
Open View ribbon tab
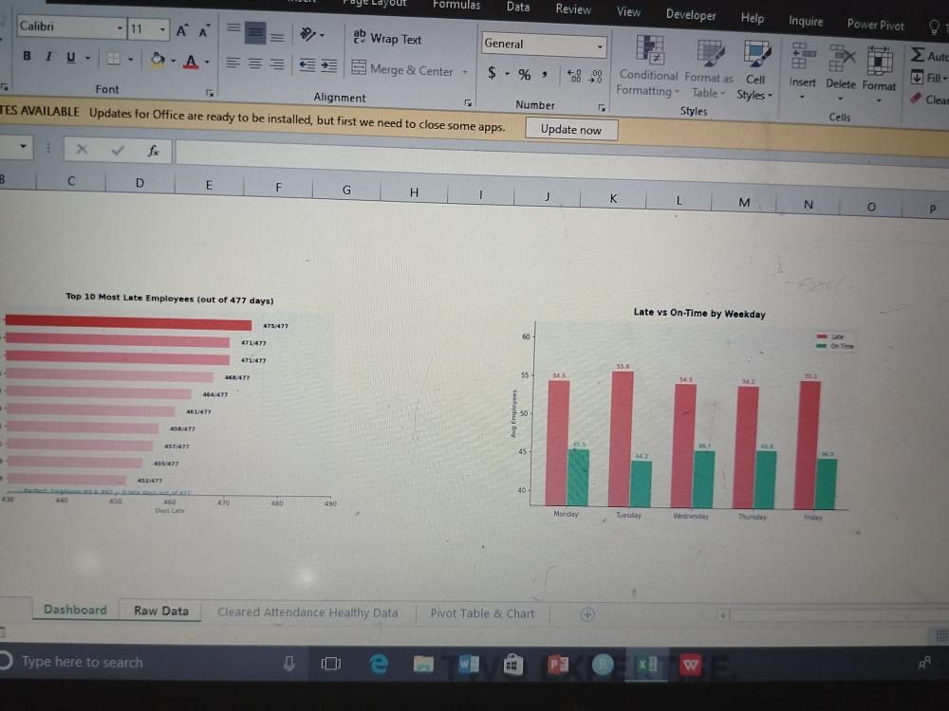pyautogui.click(x=628, y=11)
